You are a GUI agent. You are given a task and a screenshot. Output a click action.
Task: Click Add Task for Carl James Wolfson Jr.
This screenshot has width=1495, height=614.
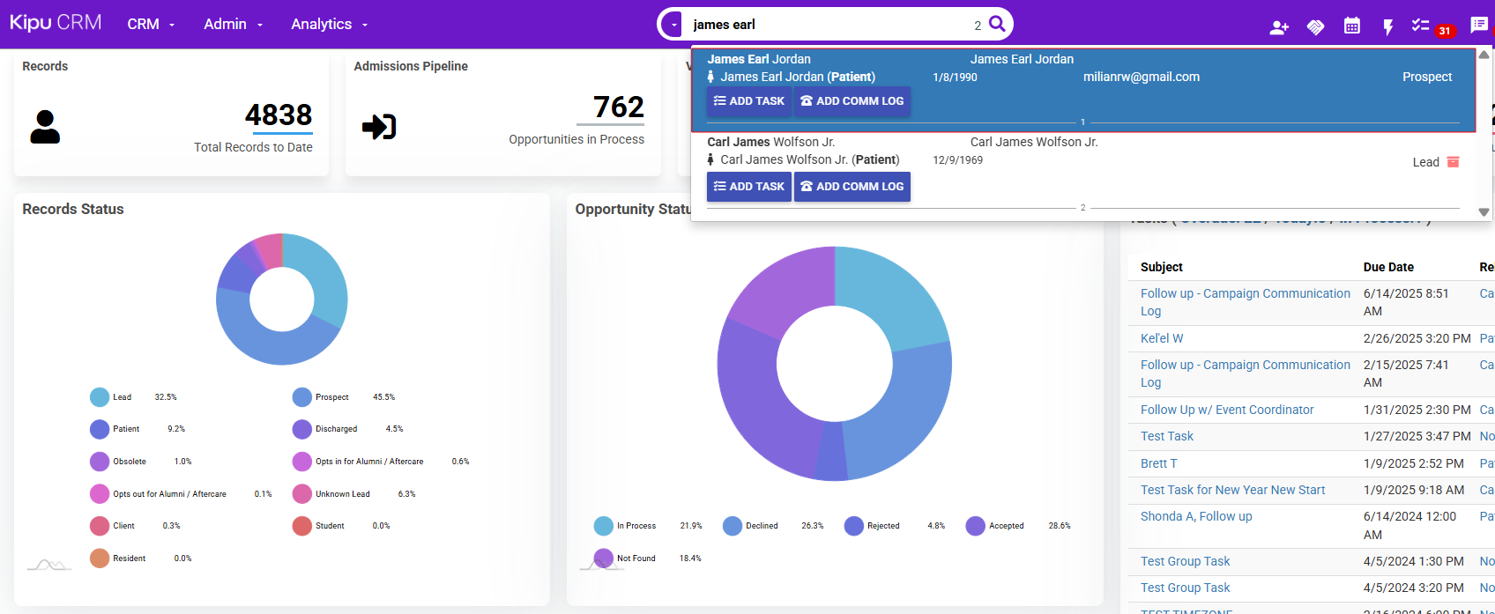748,187
